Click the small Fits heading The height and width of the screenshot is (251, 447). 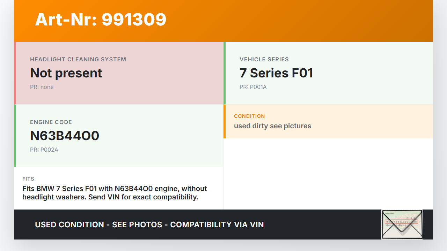coord(28,179)
